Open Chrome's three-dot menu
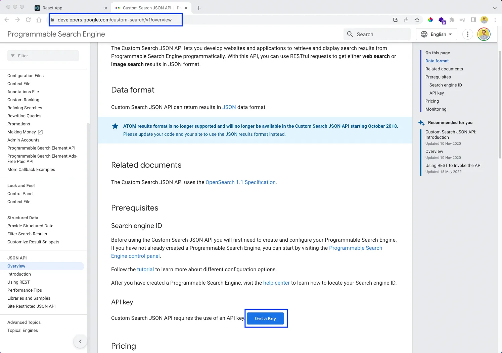Screen dimensions: 502x353 pos(495,20)
